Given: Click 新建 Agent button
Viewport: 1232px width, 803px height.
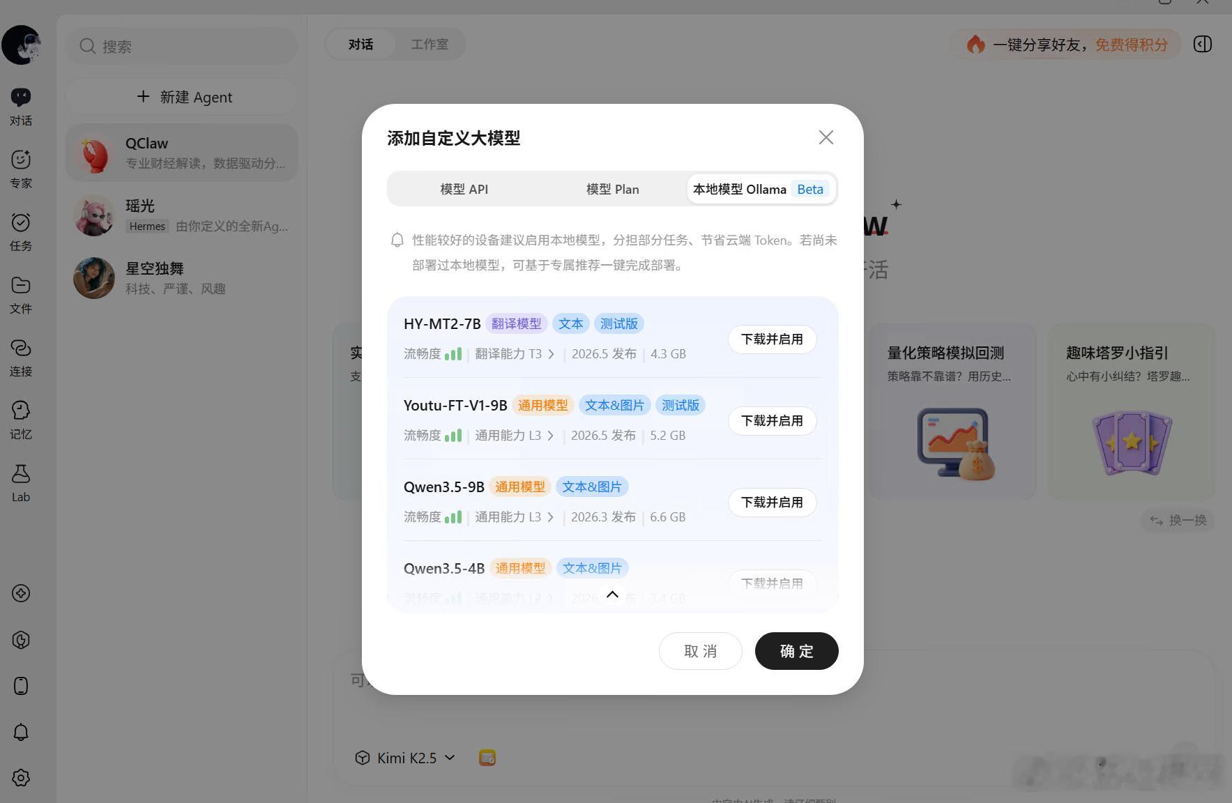Looking at the screenshot, I should point(182,97).
